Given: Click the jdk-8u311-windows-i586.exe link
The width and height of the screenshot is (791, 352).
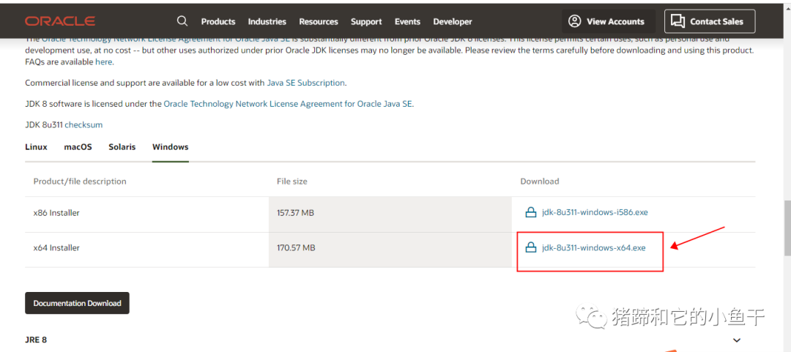Looking at the screenshot, I should (x=595, y=213).
